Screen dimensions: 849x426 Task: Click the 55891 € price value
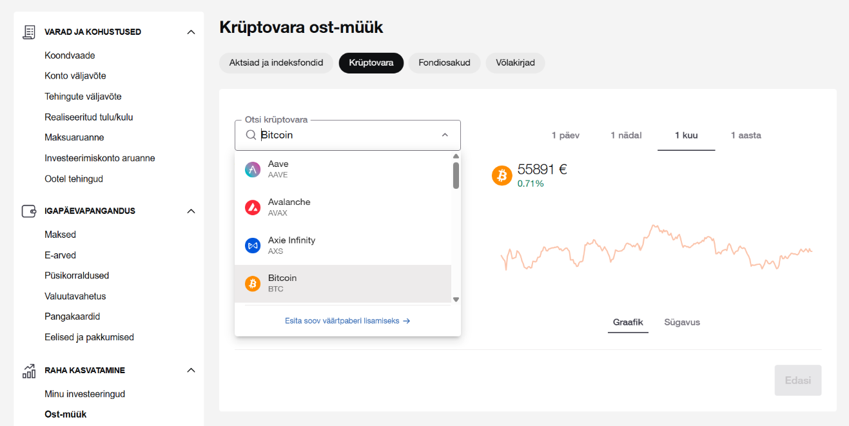(x=542, y=170)
